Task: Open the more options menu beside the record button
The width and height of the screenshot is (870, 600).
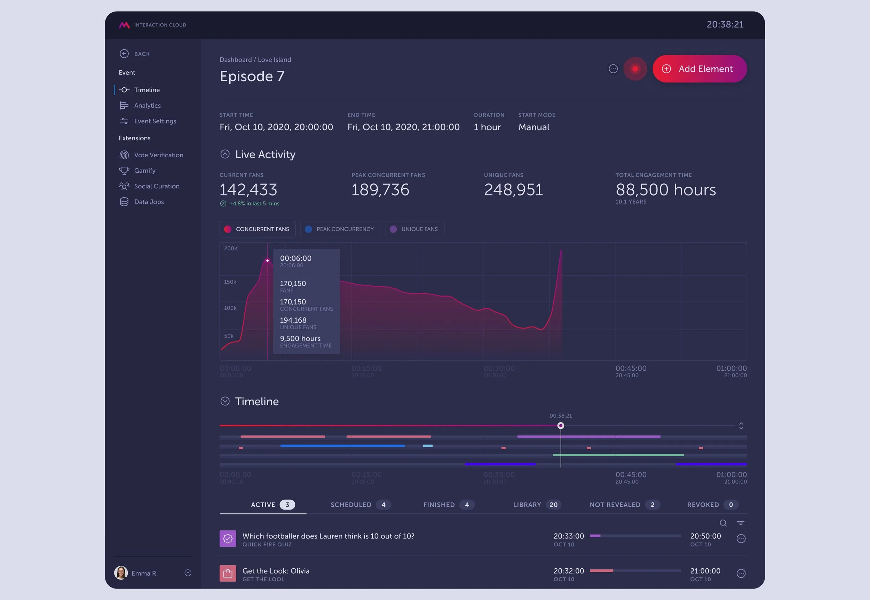Action: click(613, 69)
